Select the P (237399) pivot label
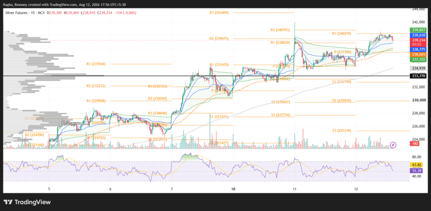431x211 pixels. tap(343, 52)
